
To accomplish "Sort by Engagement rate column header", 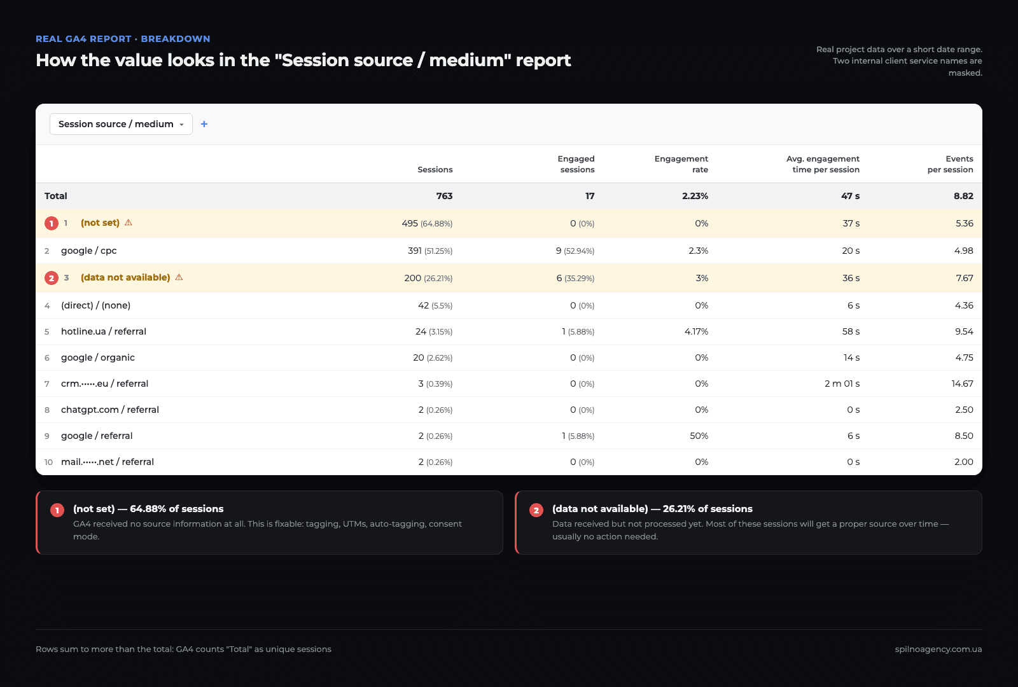I will point(681,164).
